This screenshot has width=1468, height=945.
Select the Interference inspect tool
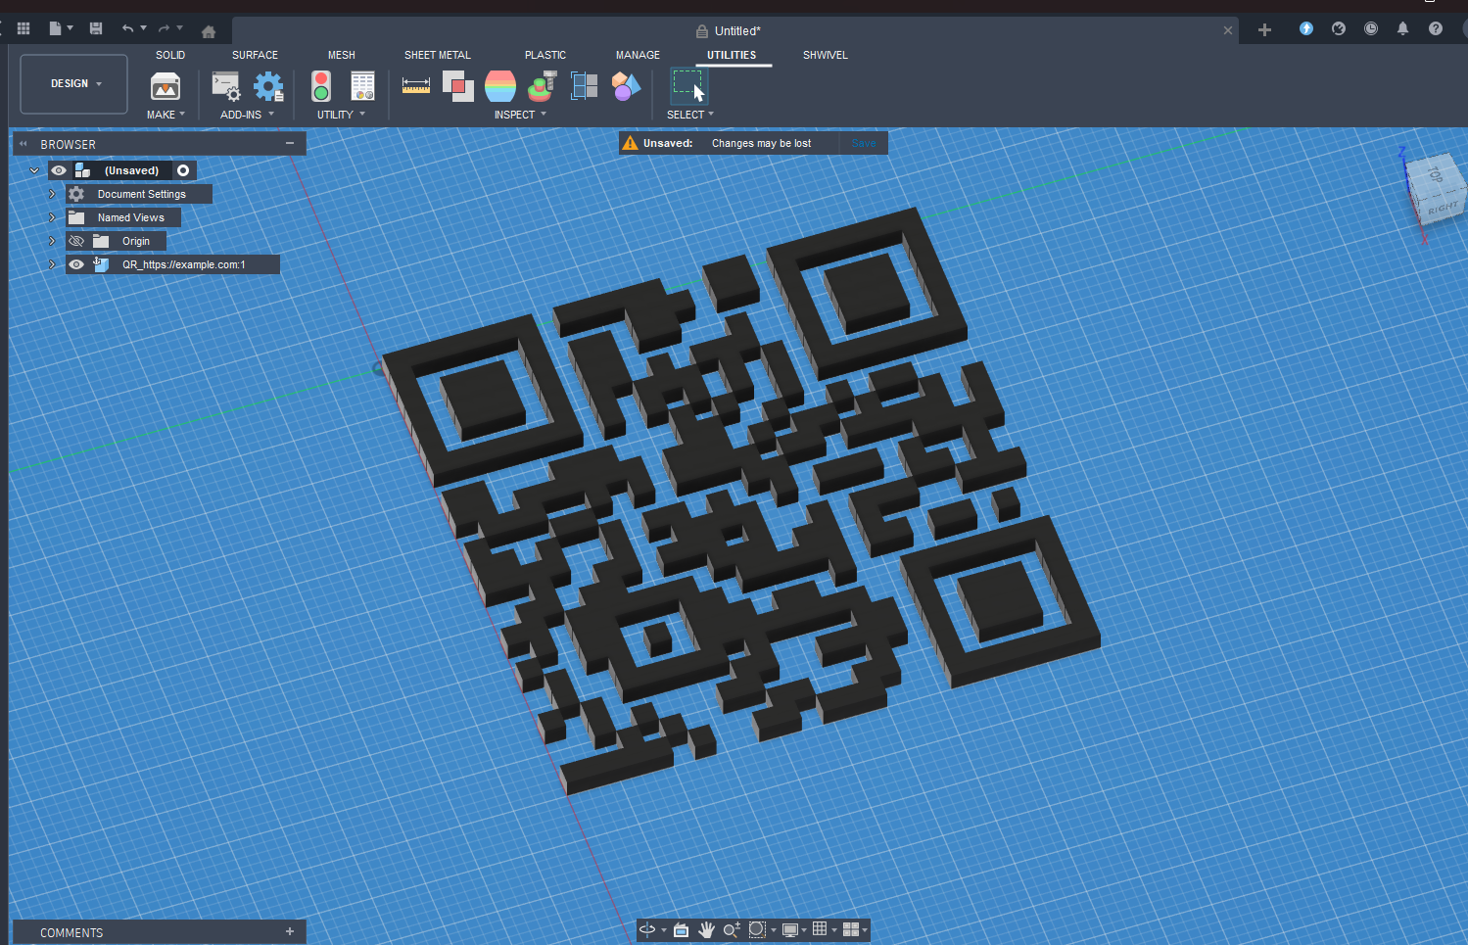(x=458, y=87)
